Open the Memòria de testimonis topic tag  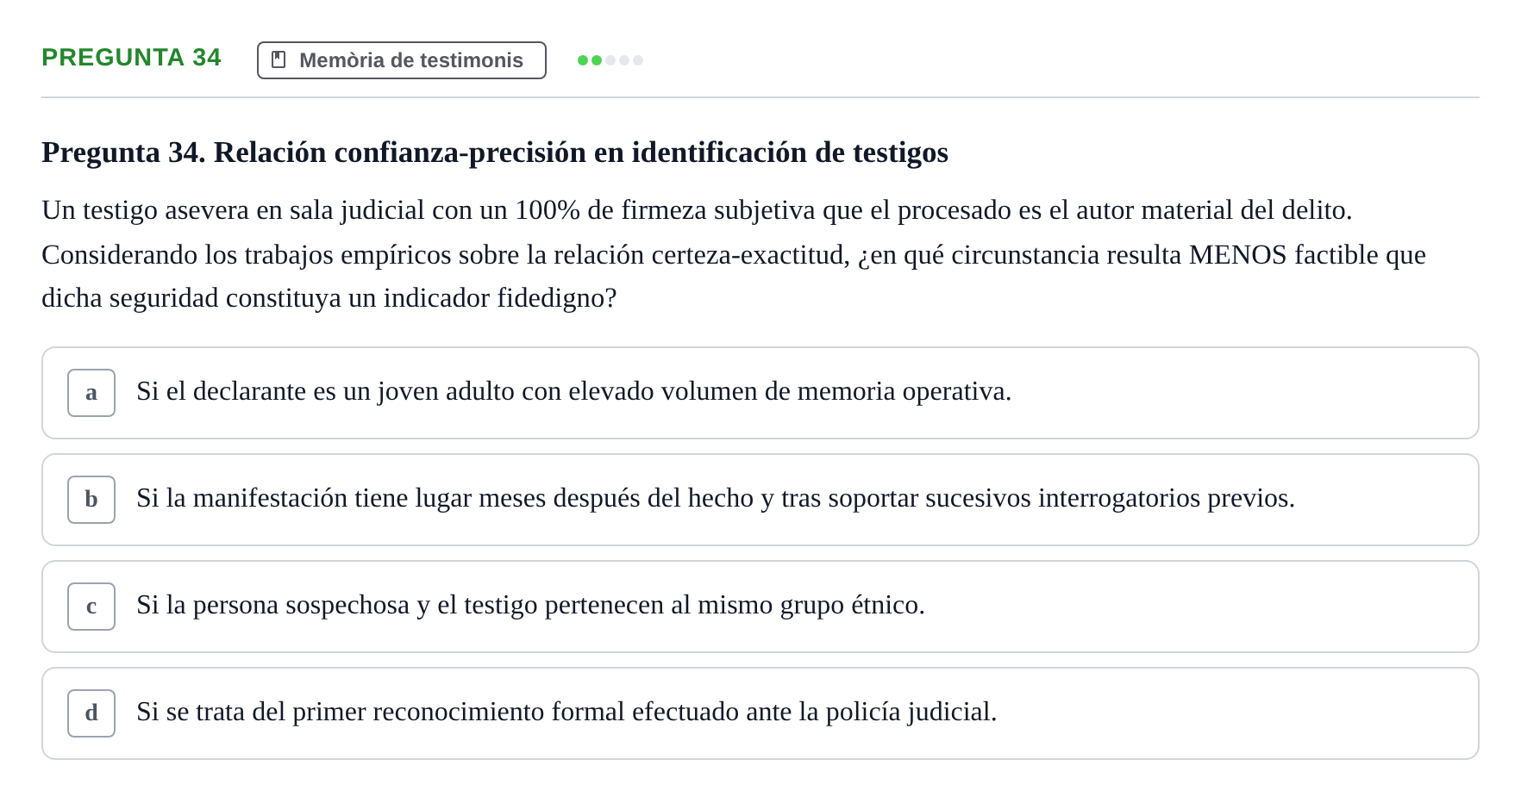[402, 60]
